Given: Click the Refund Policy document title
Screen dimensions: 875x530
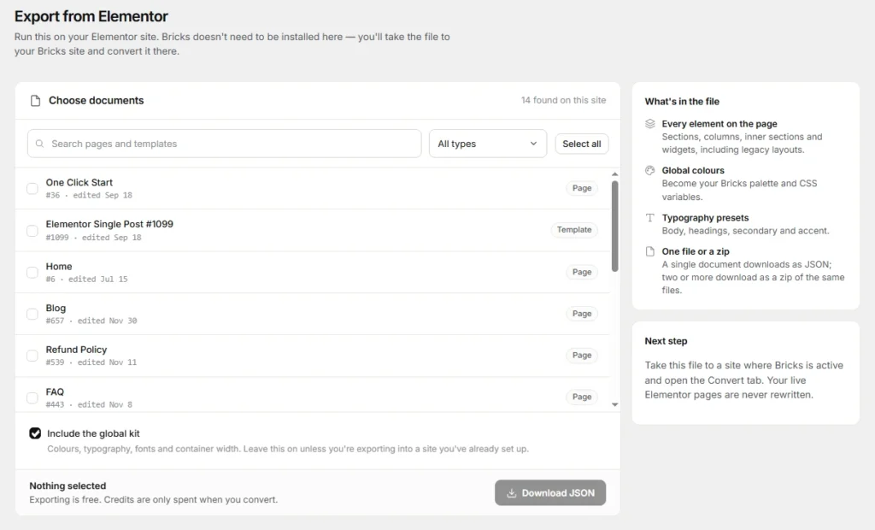Looking at the screenshot, I should coord(76,350).
